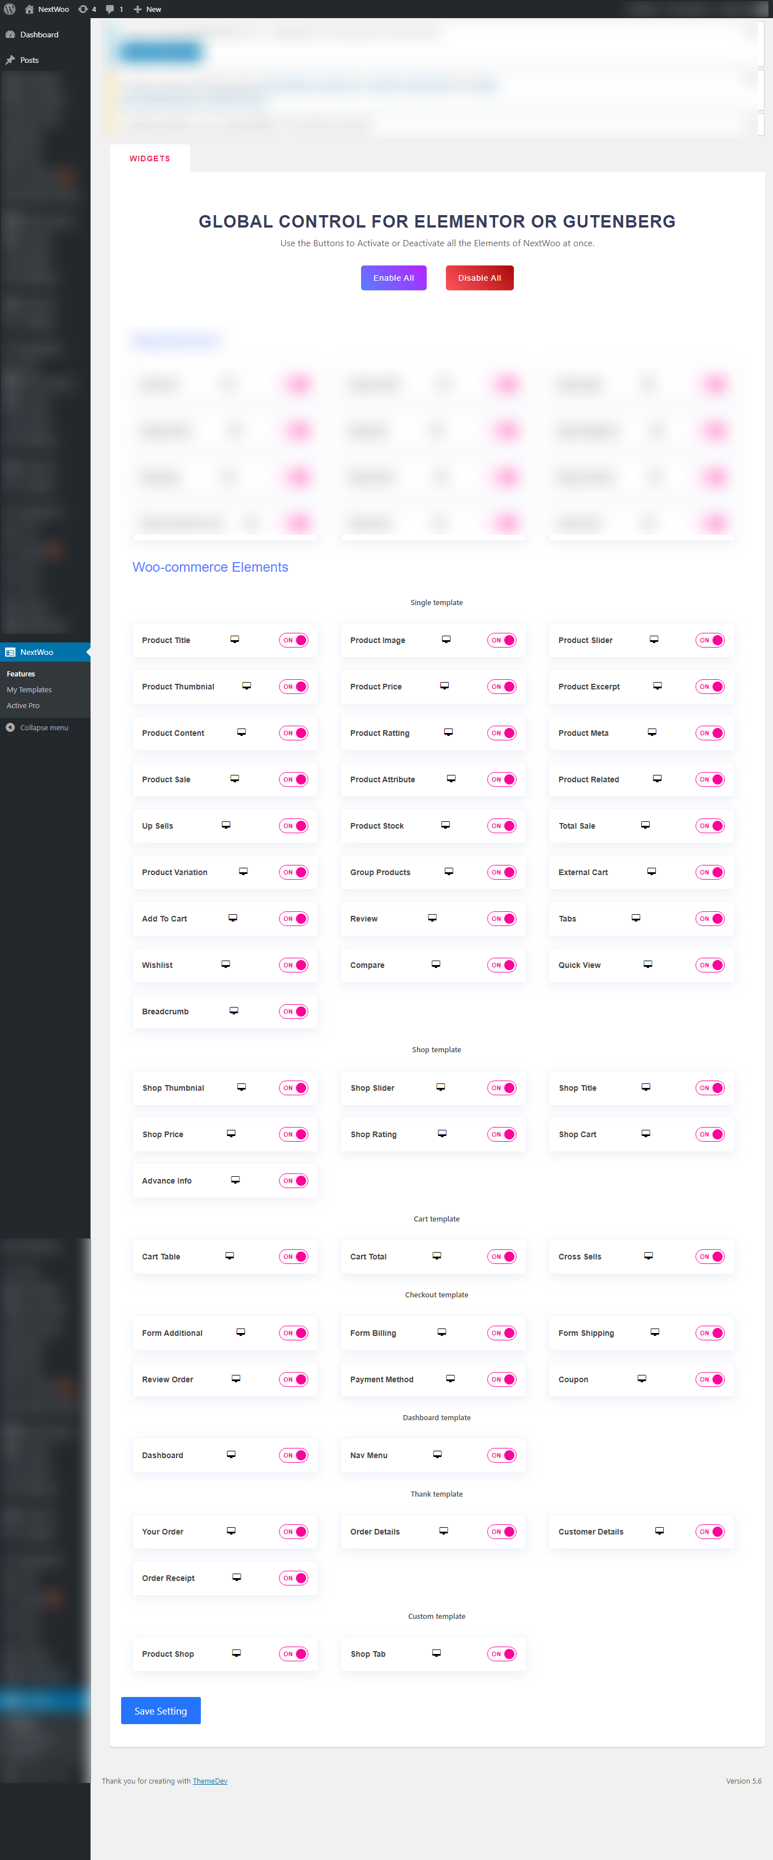The width and height of the screenshot is (773, 1860).
Task: Click the monitor icon beside Order Receipt
Action: point(237,1578)
